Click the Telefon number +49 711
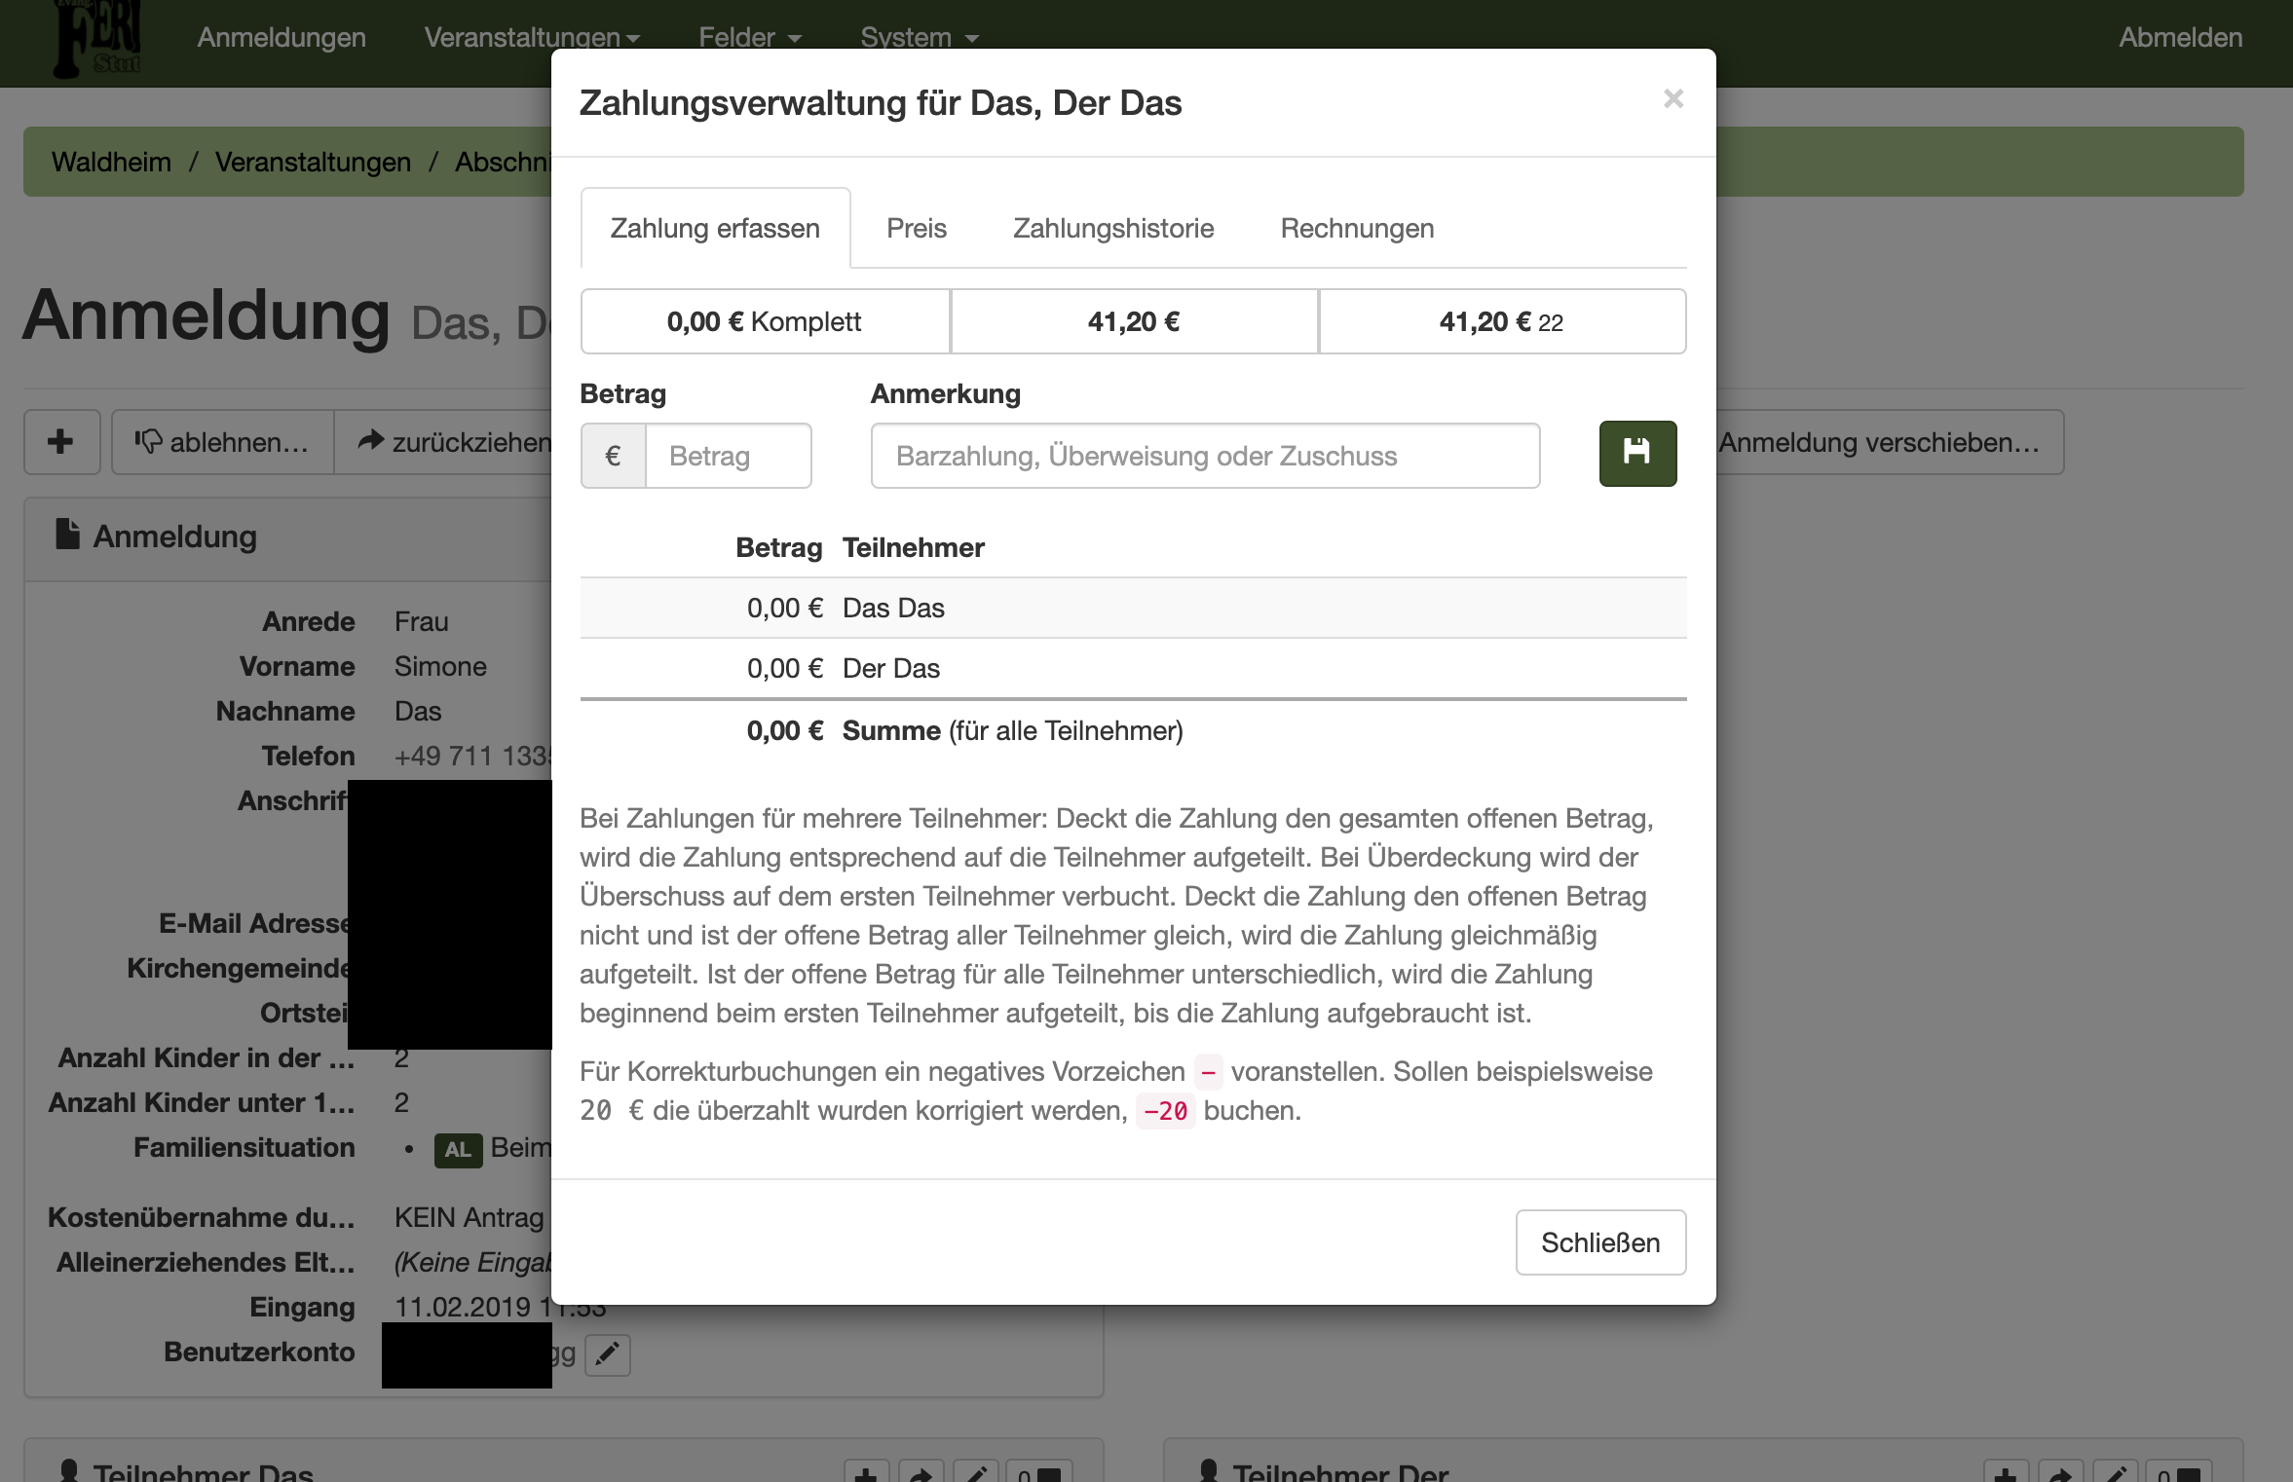Screen dimensions: 2293x1482 [x=472, y=756]
